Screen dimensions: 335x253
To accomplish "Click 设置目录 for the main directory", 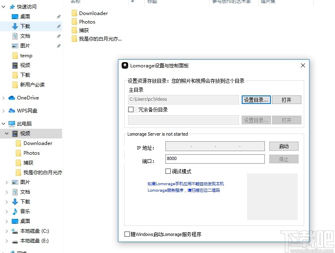I will 256,99.
